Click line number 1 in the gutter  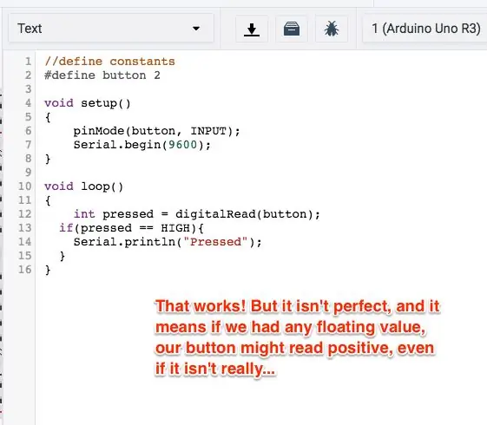pos(29,62)
